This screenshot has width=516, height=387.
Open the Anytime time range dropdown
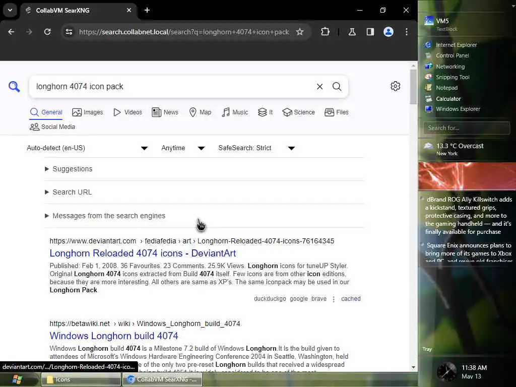183,148
